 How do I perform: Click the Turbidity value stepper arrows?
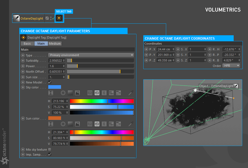[64, 61]
